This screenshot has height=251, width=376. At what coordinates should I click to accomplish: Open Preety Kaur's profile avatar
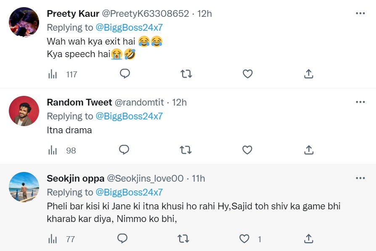point(24,22)
